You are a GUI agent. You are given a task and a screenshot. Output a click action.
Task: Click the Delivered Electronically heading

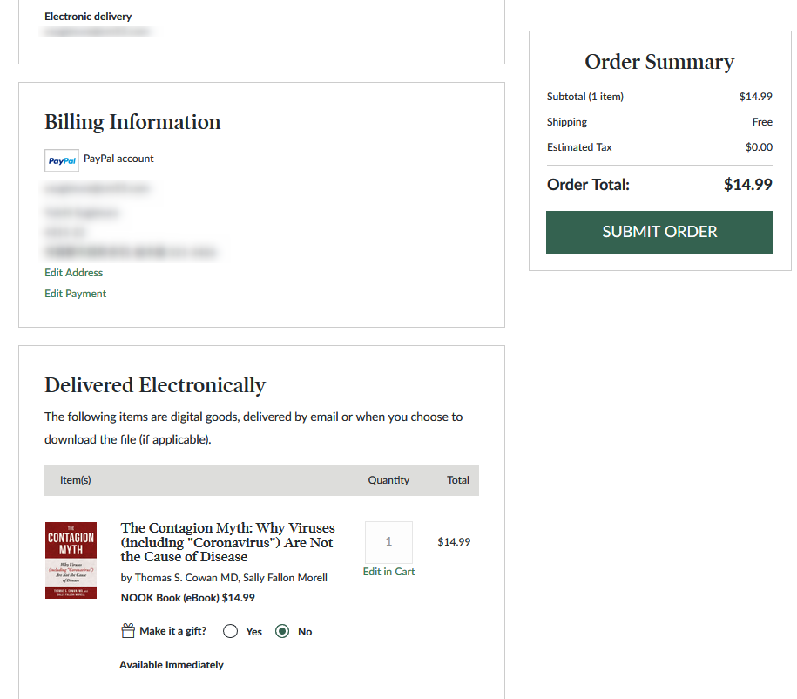155,385
